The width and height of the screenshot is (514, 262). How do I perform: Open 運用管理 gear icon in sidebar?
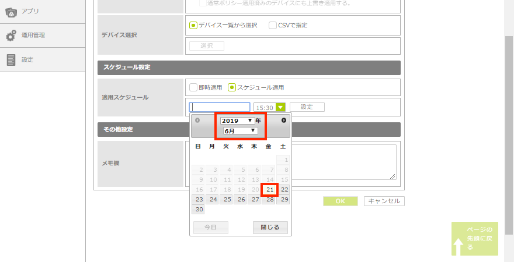11,36
